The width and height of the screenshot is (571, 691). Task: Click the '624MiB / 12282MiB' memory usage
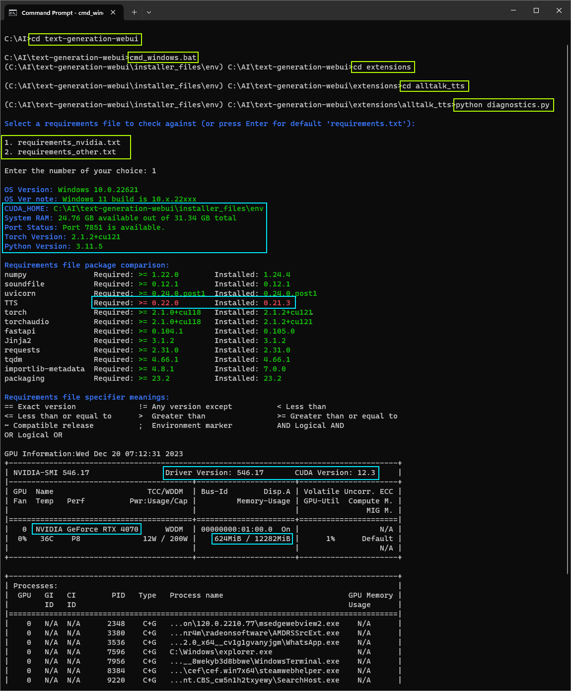coord(252,539)
